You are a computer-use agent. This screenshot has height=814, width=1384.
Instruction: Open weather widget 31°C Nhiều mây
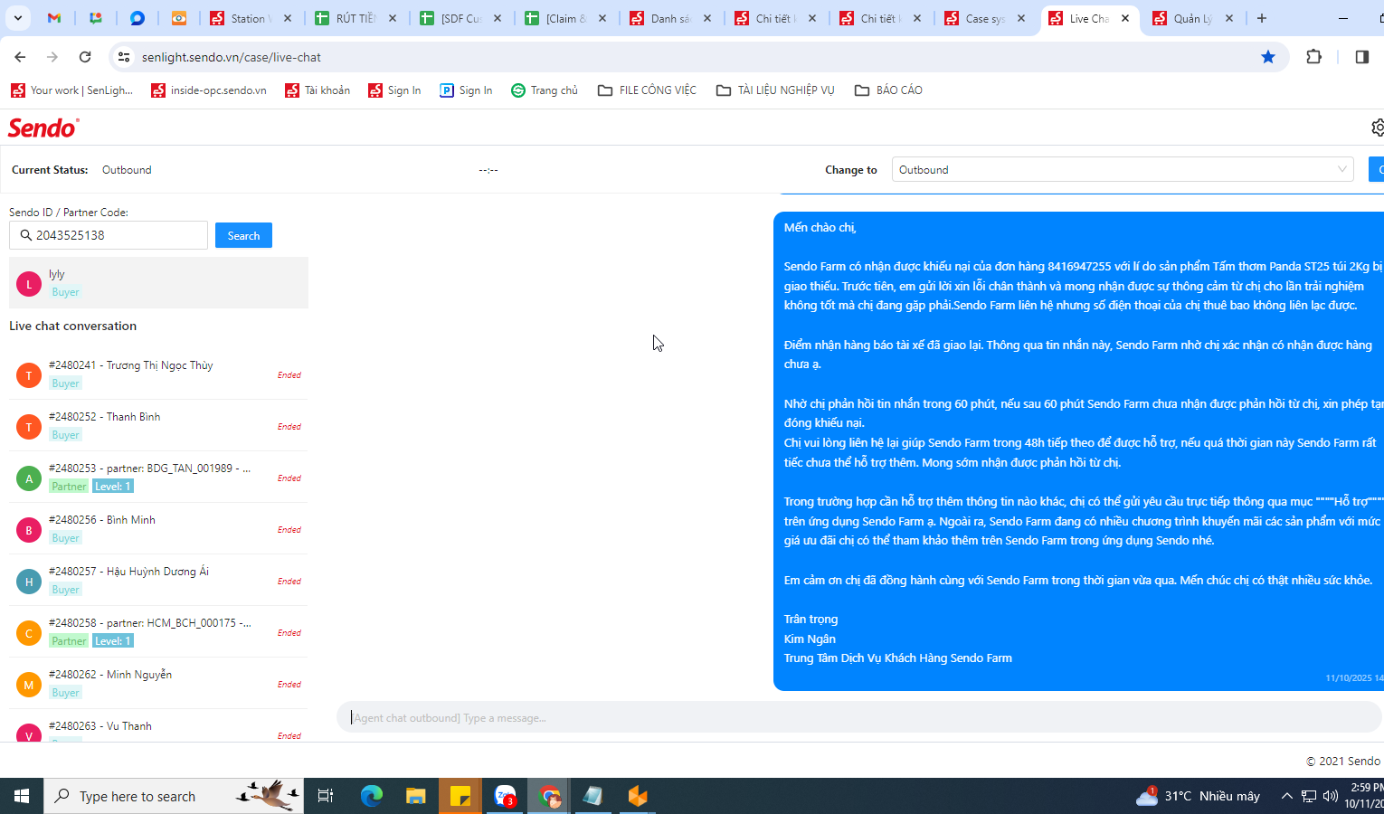point(1198,796)
